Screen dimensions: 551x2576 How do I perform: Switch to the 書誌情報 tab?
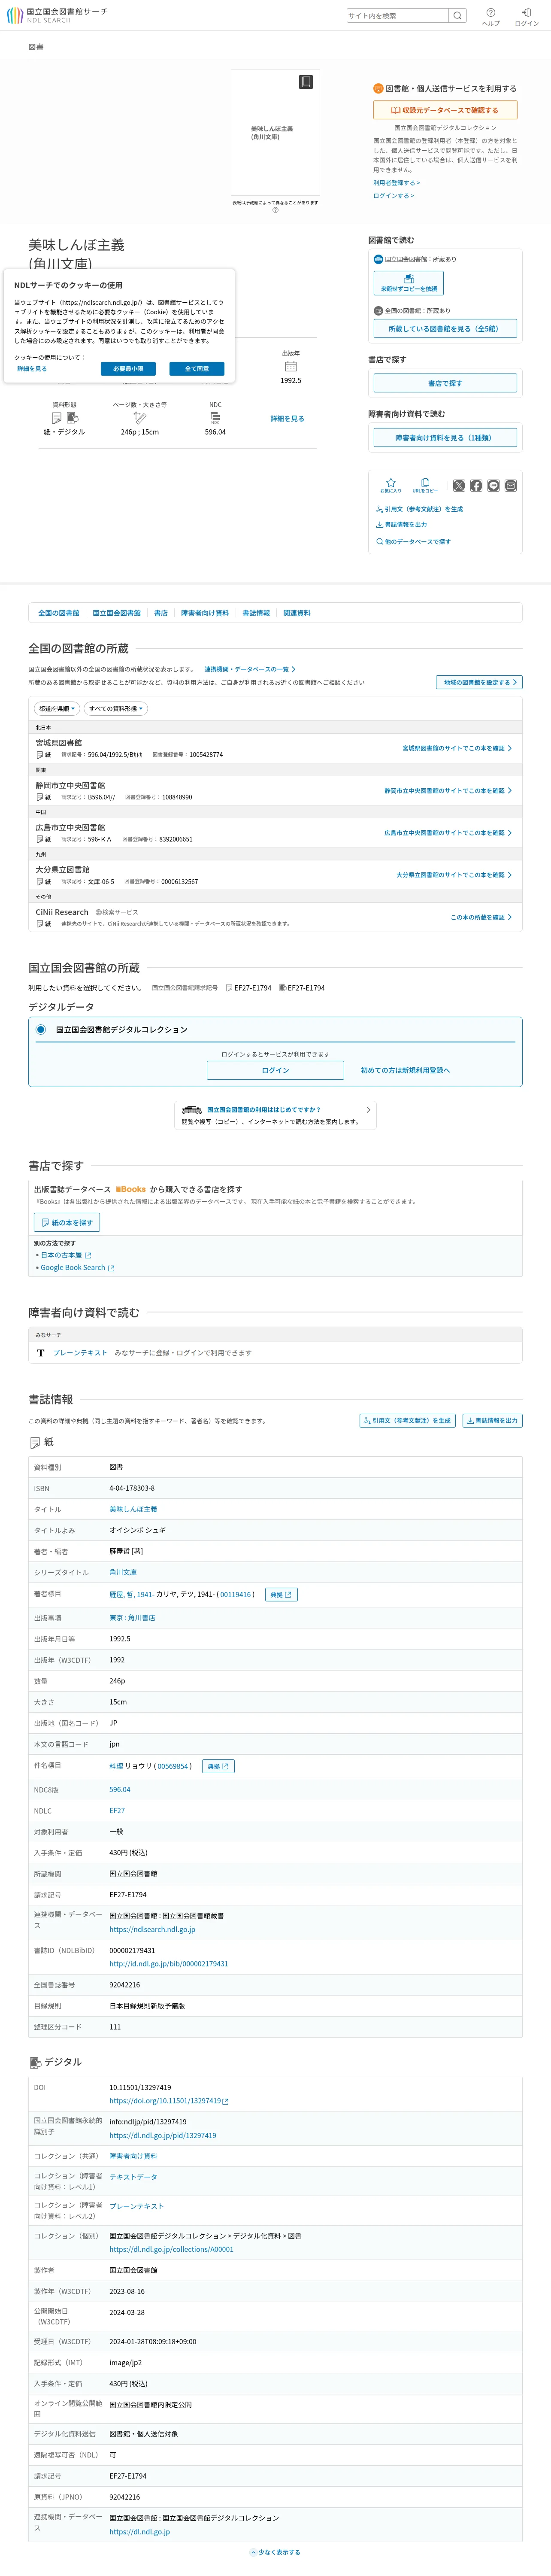[x=256, y=613]
